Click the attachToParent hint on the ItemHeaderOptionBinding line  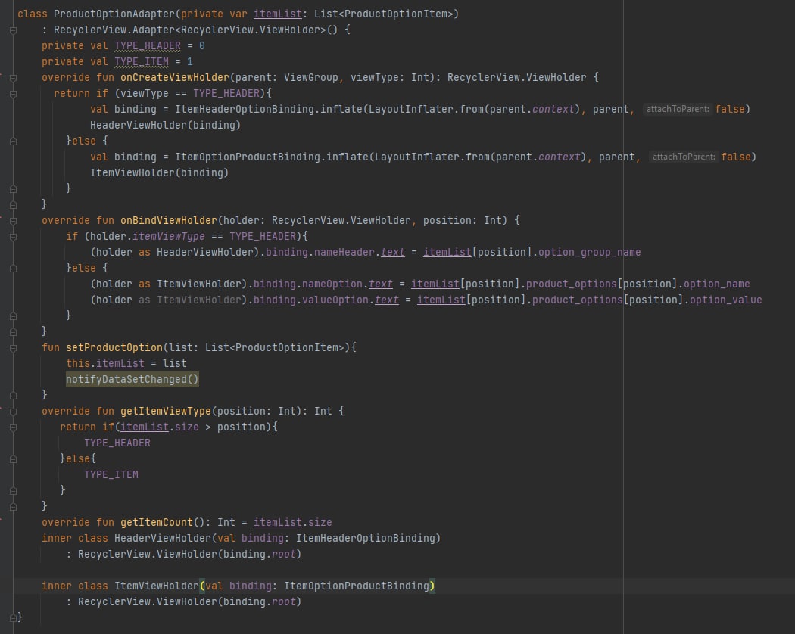(x=678, y=109)
